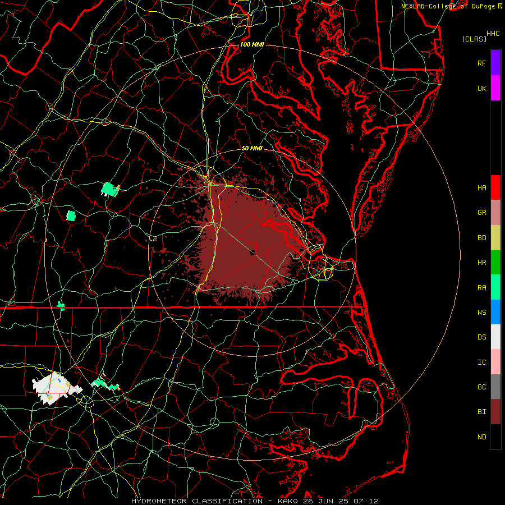Click the DS white legend swatch
This screenshot has width=505, height=505.
495,337
